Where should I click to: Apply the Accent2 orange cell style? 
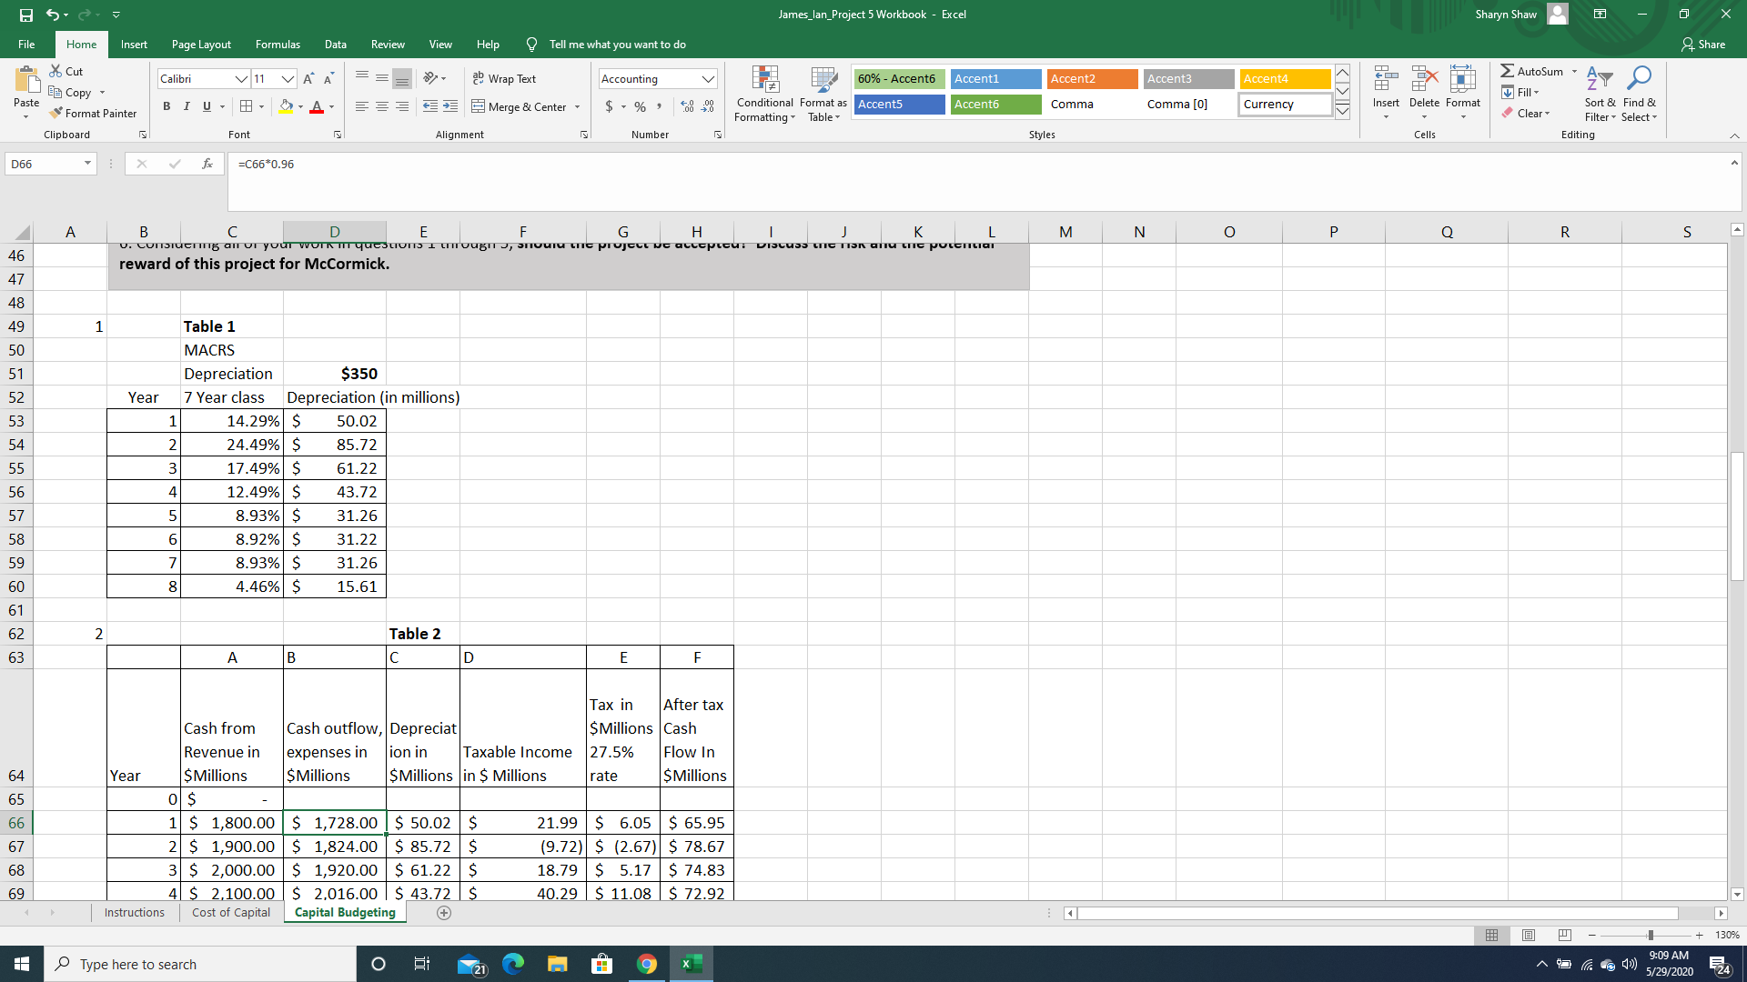click(1091, 79)
